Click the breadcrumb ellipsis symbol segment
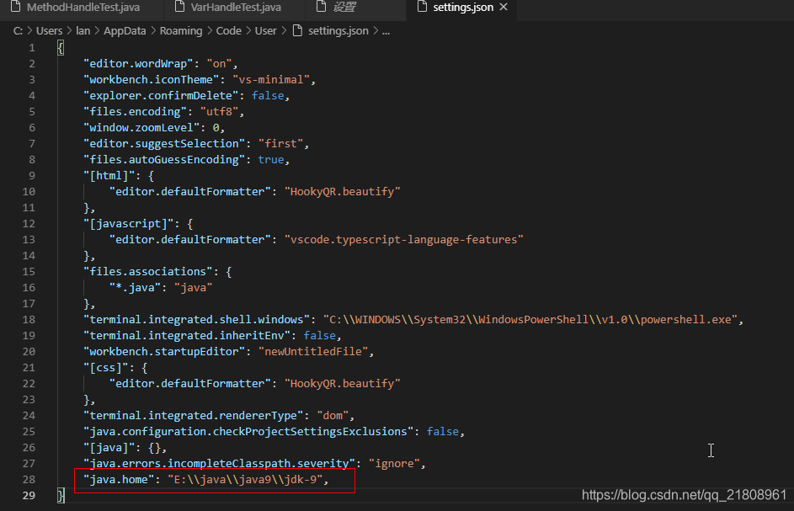This screenshot has height=511, width=794. 386,31
